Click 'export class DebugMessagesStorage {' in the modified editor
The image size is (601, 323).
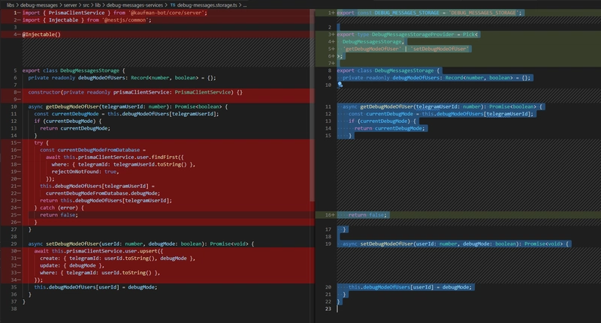388,70
